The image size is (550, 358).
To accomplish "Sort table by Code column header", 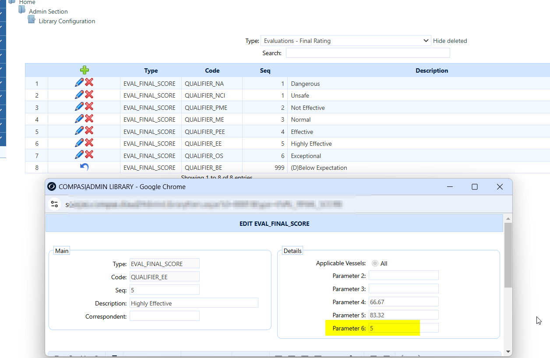I will click(x=212, y=70).
